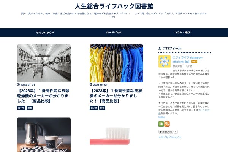The width and height of the screenshot is (228, 152).
Task: Click the profile person icon heading
Action: 160,48
